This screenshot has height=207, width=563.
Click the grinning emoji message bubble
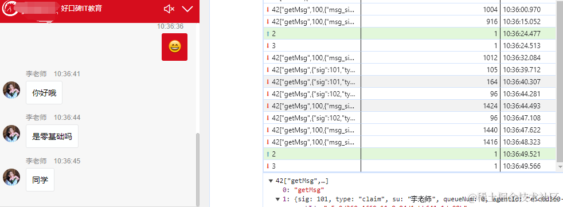coord(174,46)
